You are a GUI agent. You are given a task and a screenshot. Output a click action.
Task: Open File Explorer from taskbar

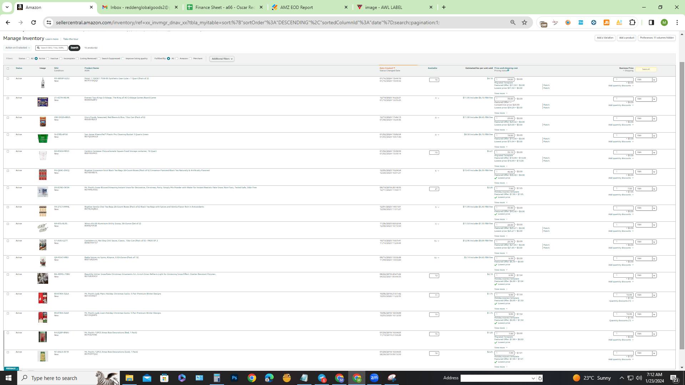click(129, 378)
